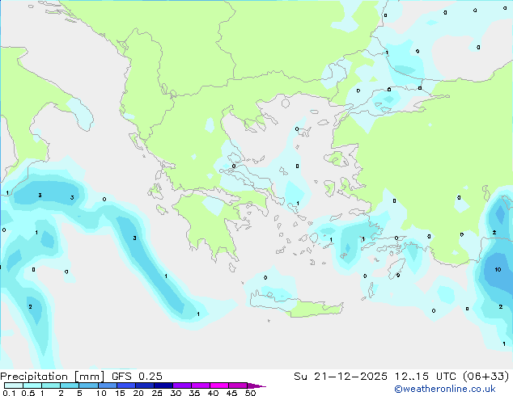Click the "0.5" legend scale label
The image size is (513, 396).
(x=28, y=393)
